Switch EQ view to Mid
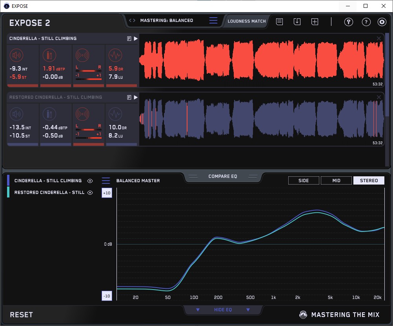Image resolution: width=393 pixels, height=326 pixels. (336, 181)
